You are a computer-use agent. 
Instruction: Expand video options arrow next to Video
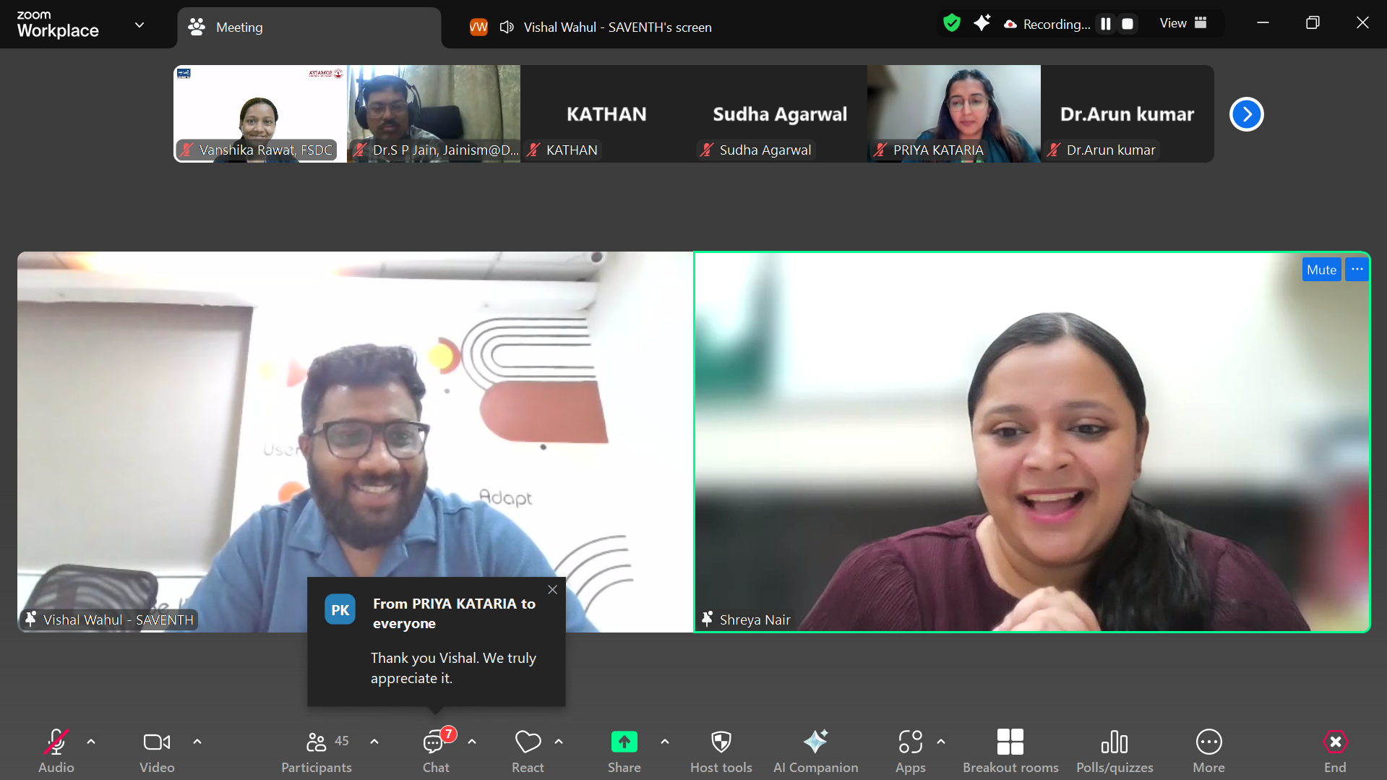(x=197, y=742)
